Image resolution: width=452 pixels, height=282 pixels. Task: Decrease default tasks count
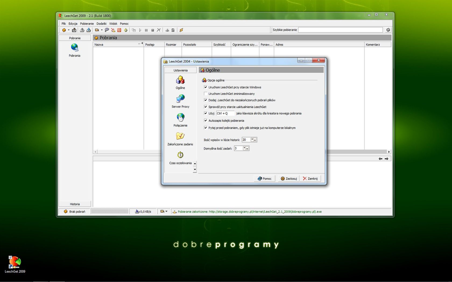point(247,149)
